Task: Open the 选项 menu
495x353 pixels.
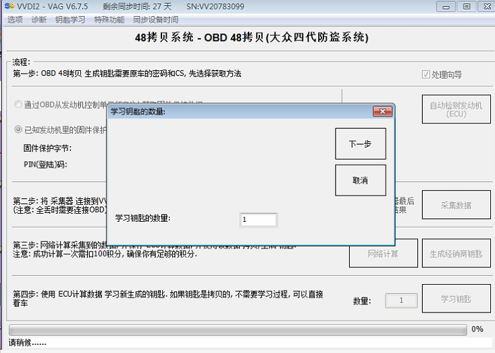Action: click(x=15, y=20)
